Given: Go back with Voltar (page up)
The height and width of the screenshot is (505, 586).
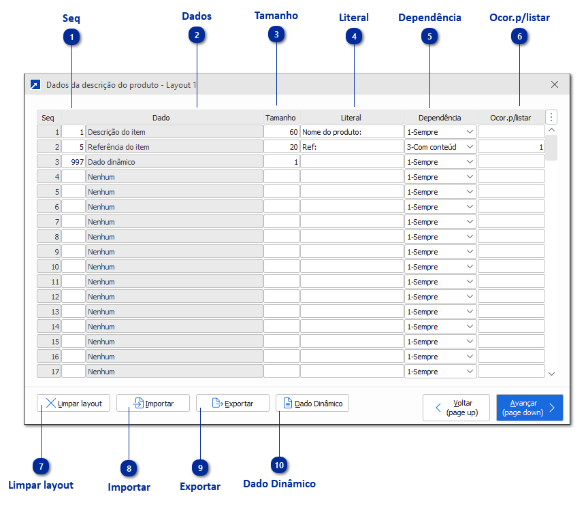Looking at the screenshot, I should point(456,408).
